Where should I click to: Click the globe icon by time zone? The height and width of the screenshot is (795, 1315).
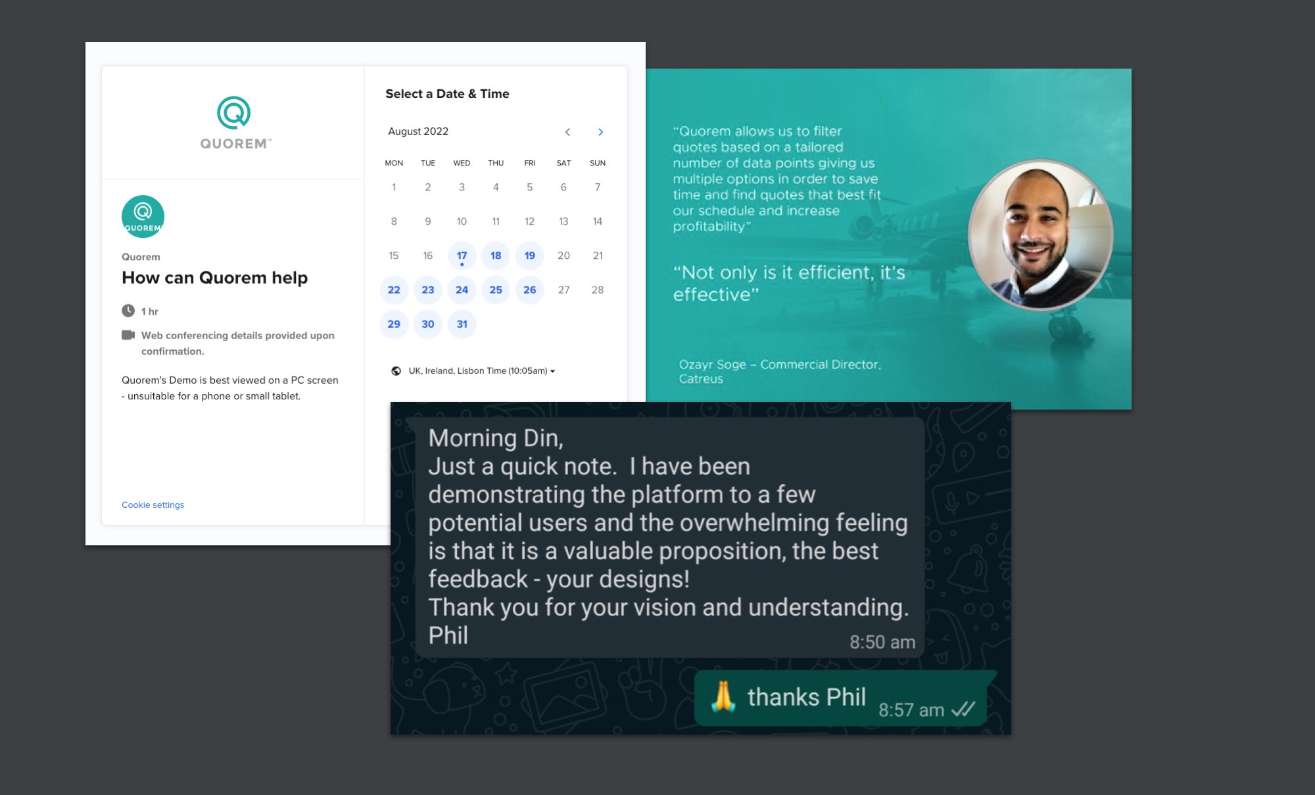click(396, 371)
